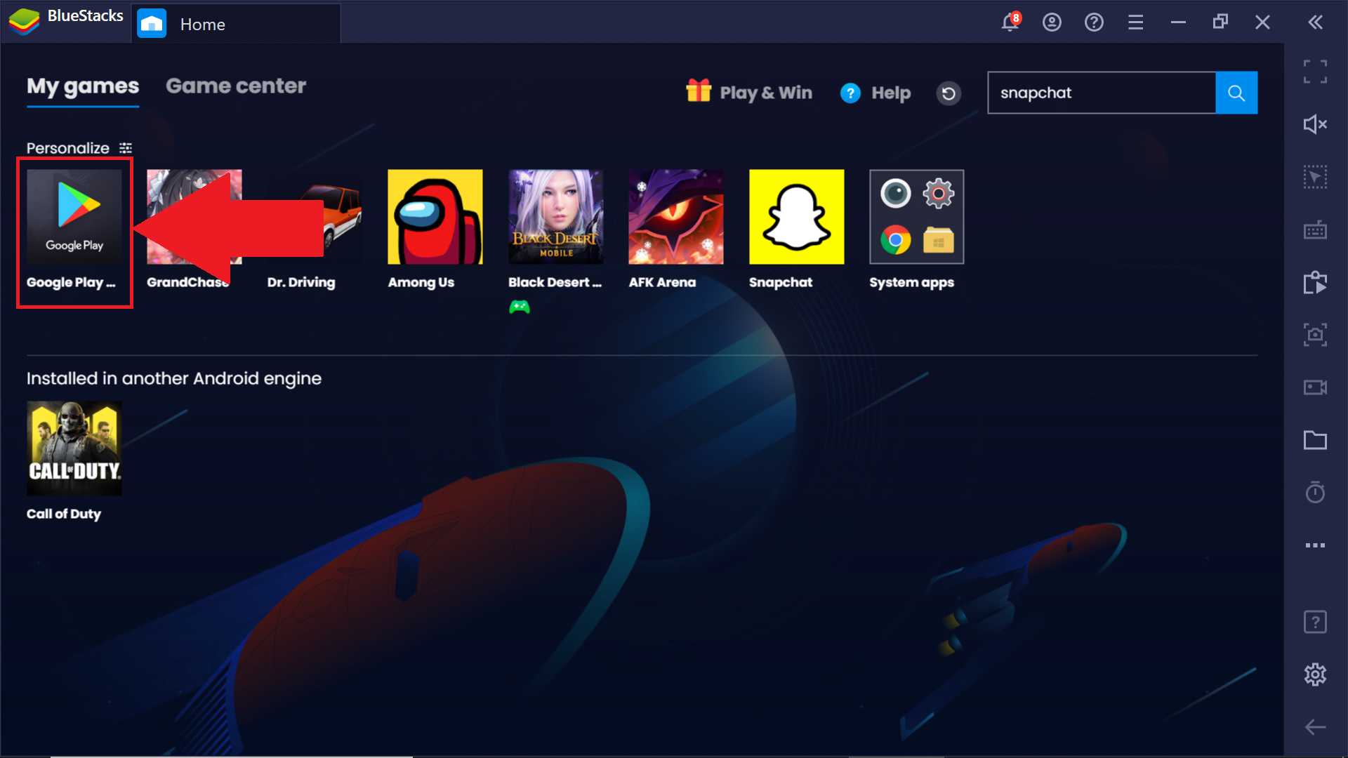Screen dimensions: 1348x758
Task: Click the green gamepad icon under Black Desert
Action: (520, 307)
